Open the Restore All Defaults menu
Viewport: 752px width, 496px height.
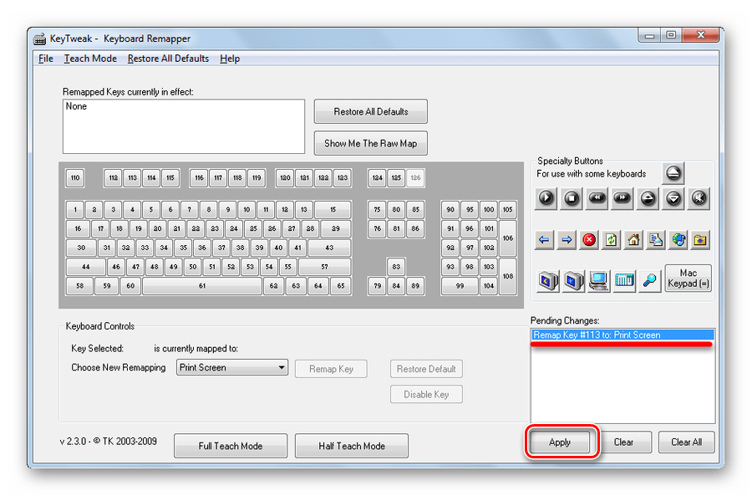[168, 59]
